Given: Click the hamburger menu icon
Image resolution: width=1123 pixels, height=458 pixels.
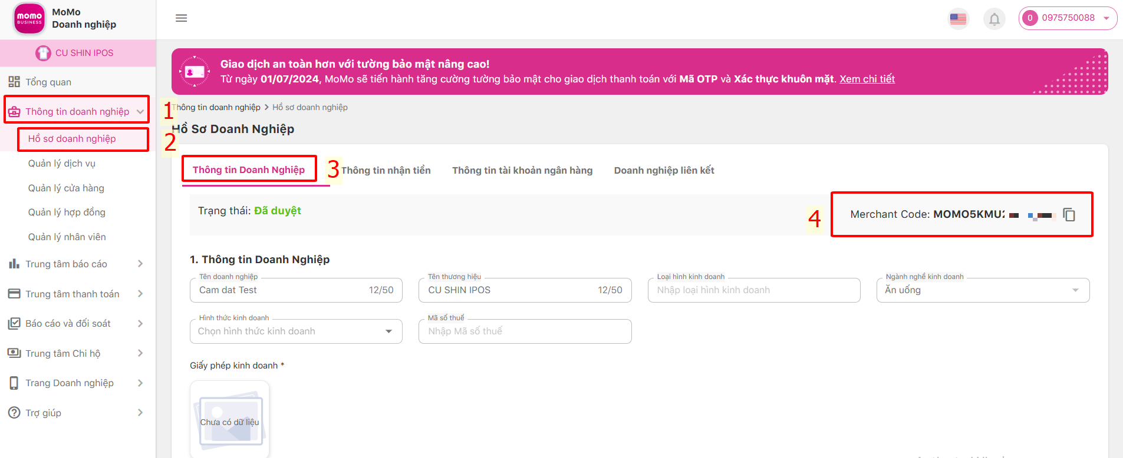Looking at the screenshot, I should [x=182, y=18].
